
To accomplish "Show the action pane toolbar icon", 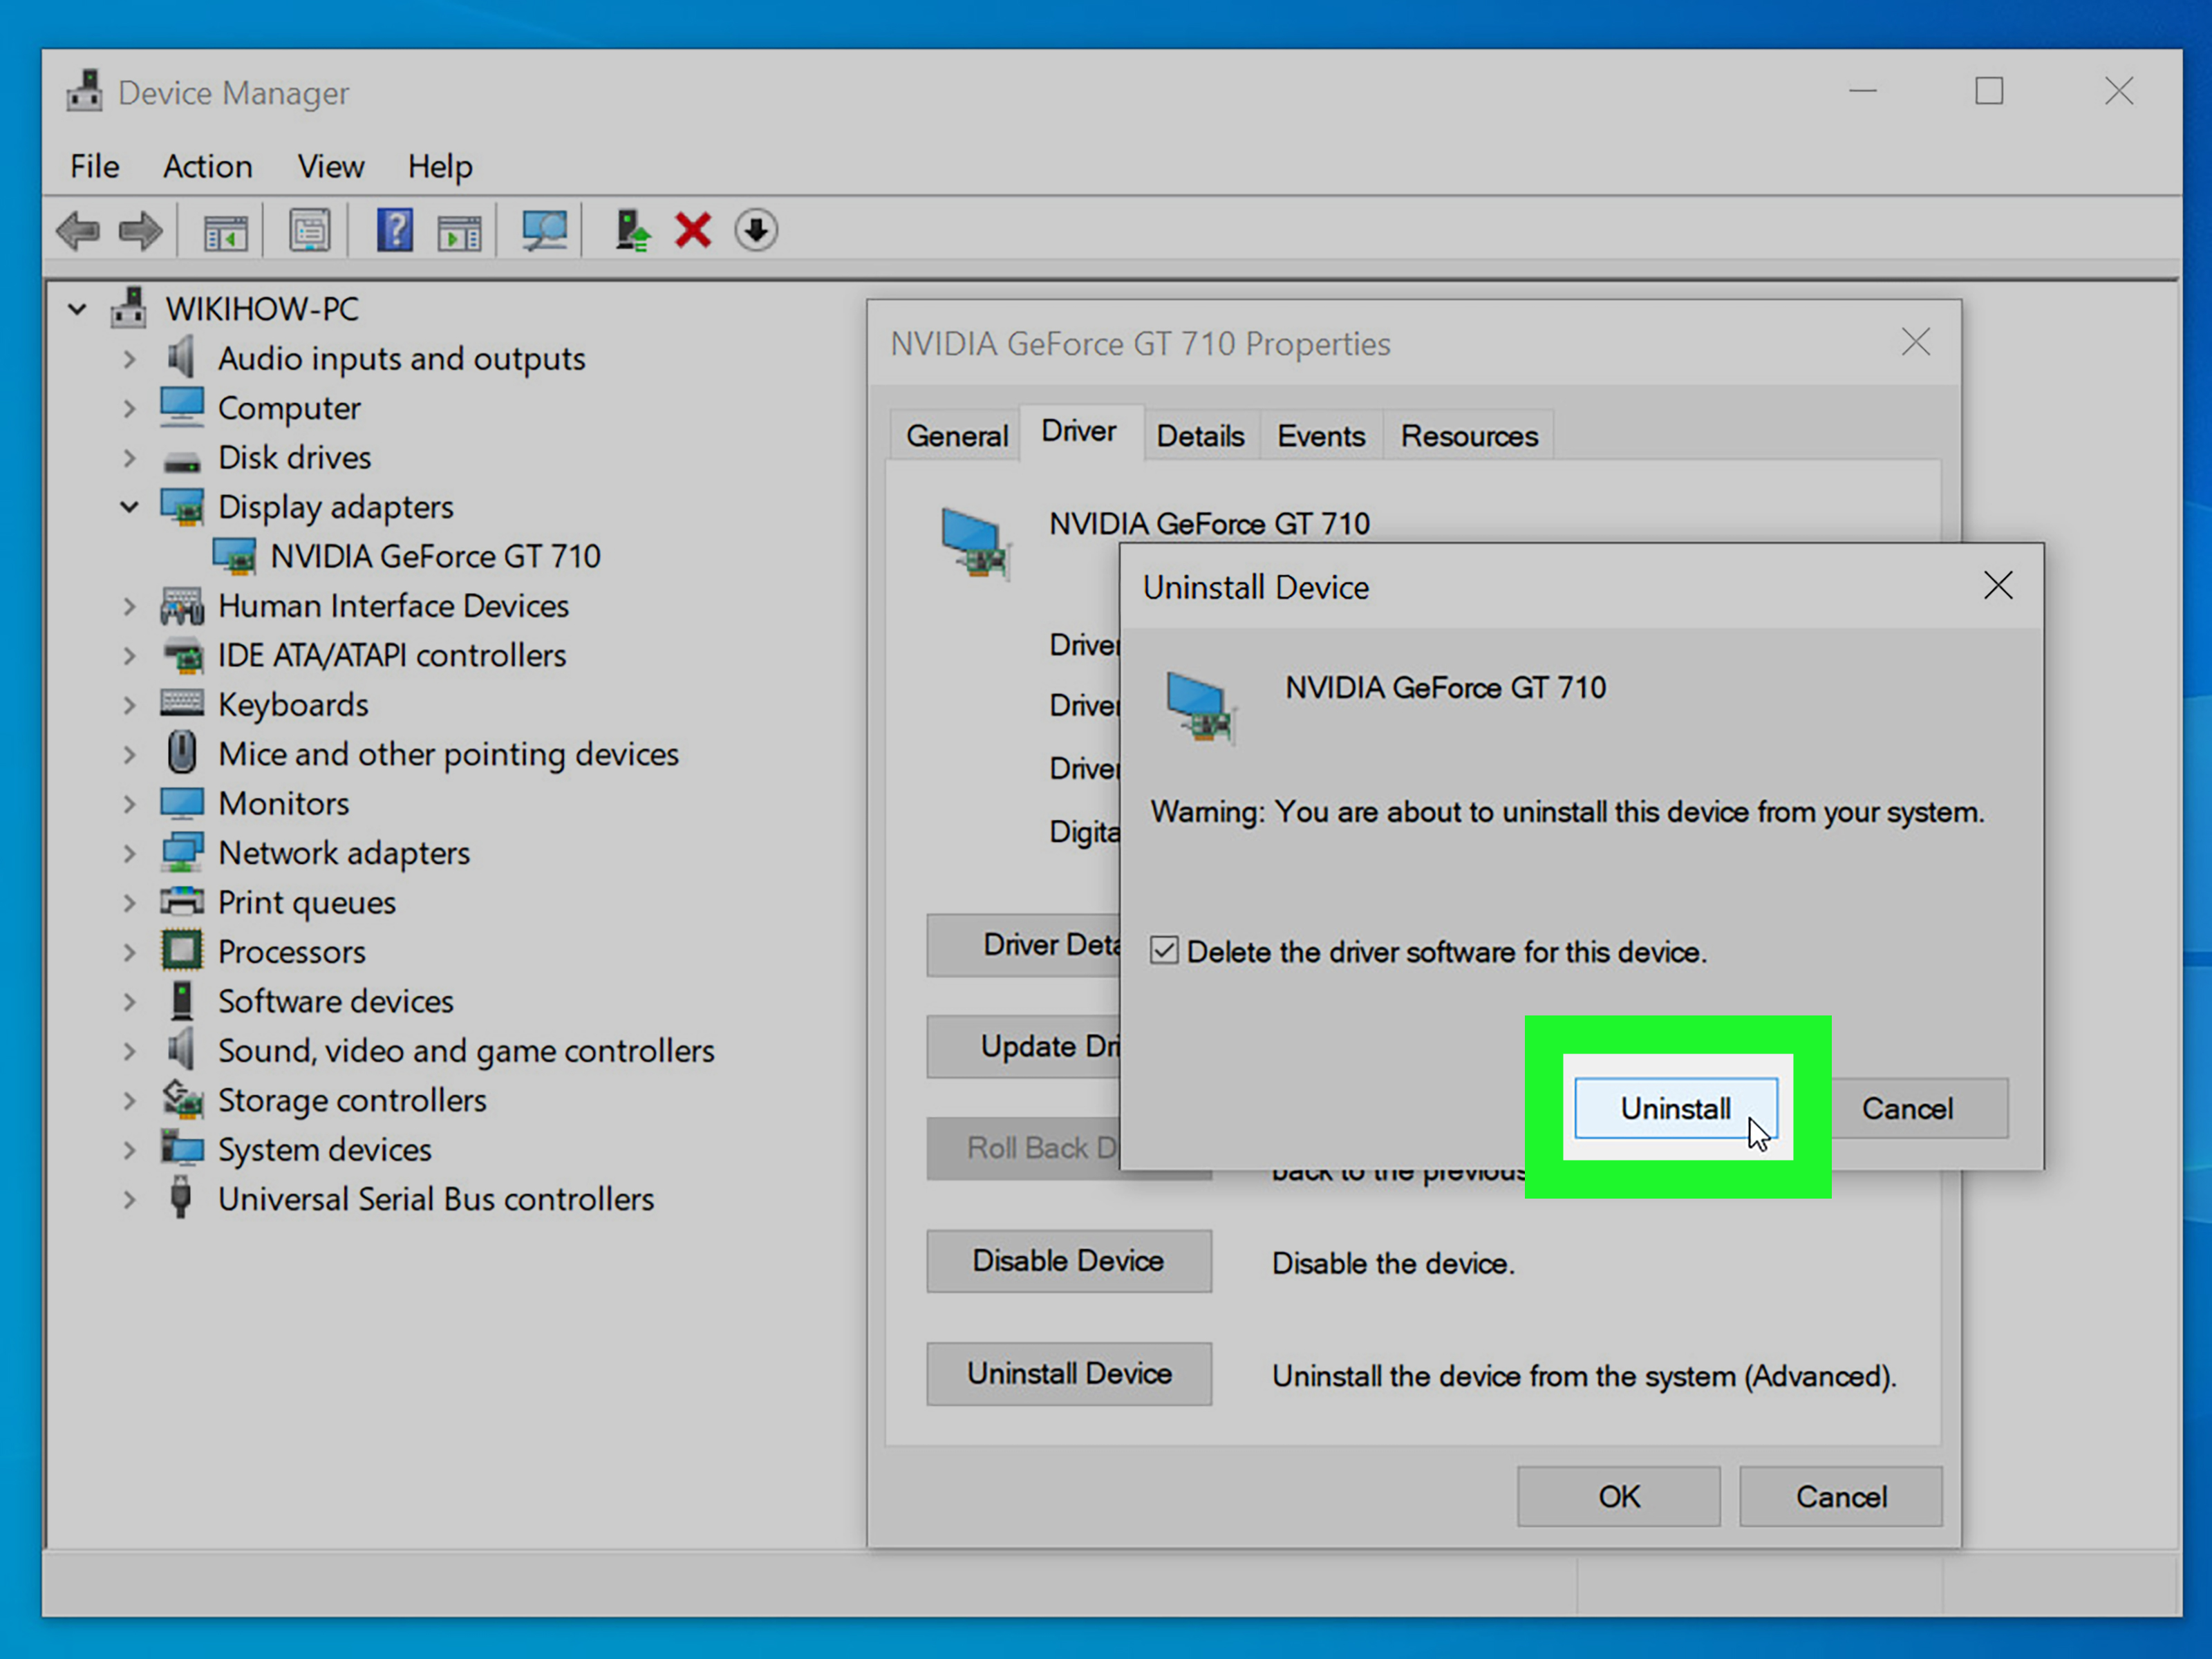I will [459, 230].
